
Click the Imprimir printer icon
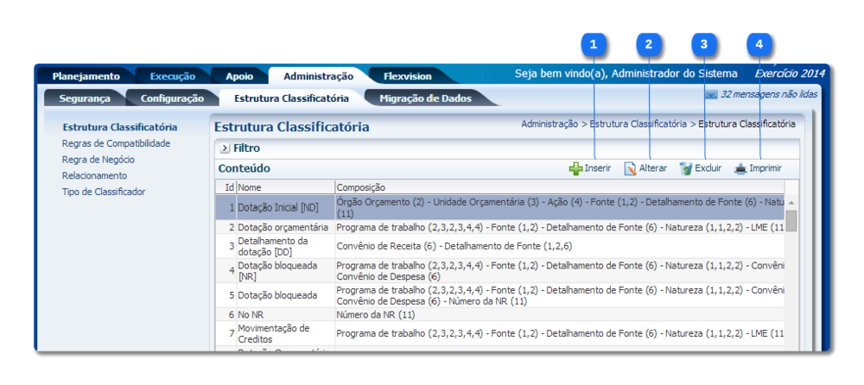click(x=740, y=169)
